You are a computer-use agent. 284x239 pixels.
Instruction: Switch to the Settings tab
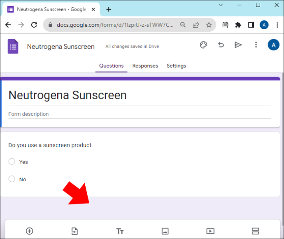click(x=176, y=66)
